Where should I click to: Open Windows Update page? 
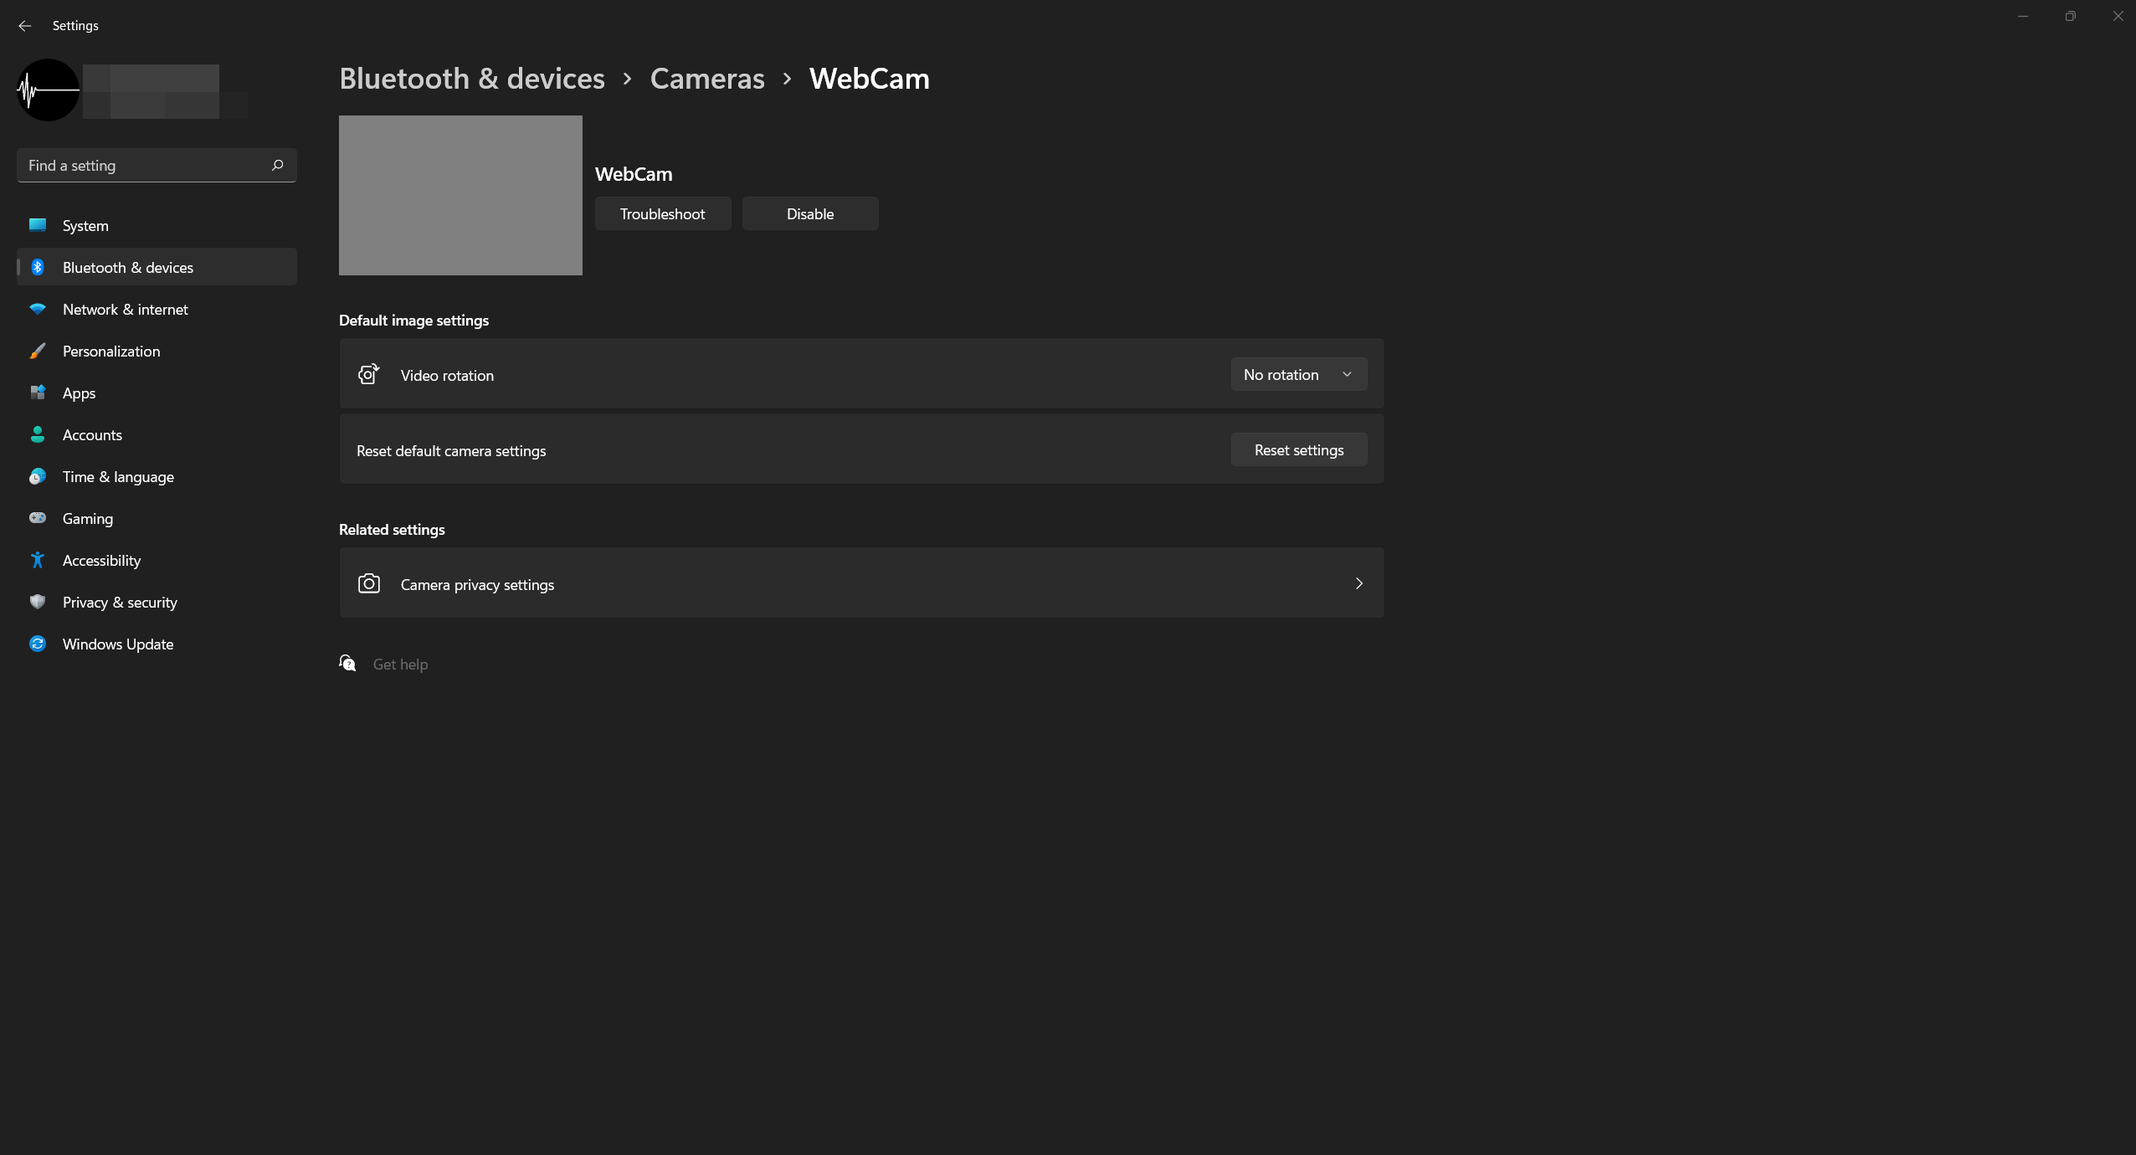point(157,644)
